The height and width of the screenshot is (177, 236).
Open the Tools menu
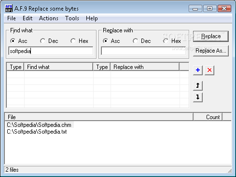[72, 18]
